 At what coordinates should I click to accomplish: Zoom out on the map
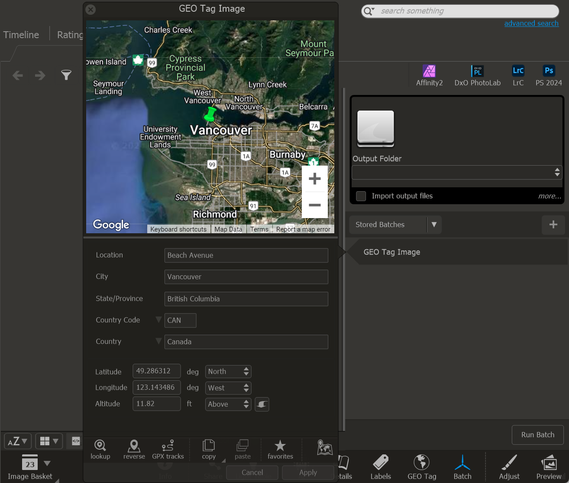pyautogui.click(x=315, y=205)
